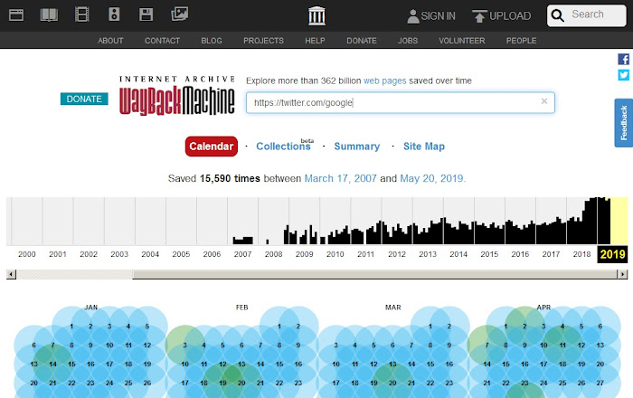Open the Software floppy disk icon
This screenshot has height=398, width=633.
coord(146,15)
